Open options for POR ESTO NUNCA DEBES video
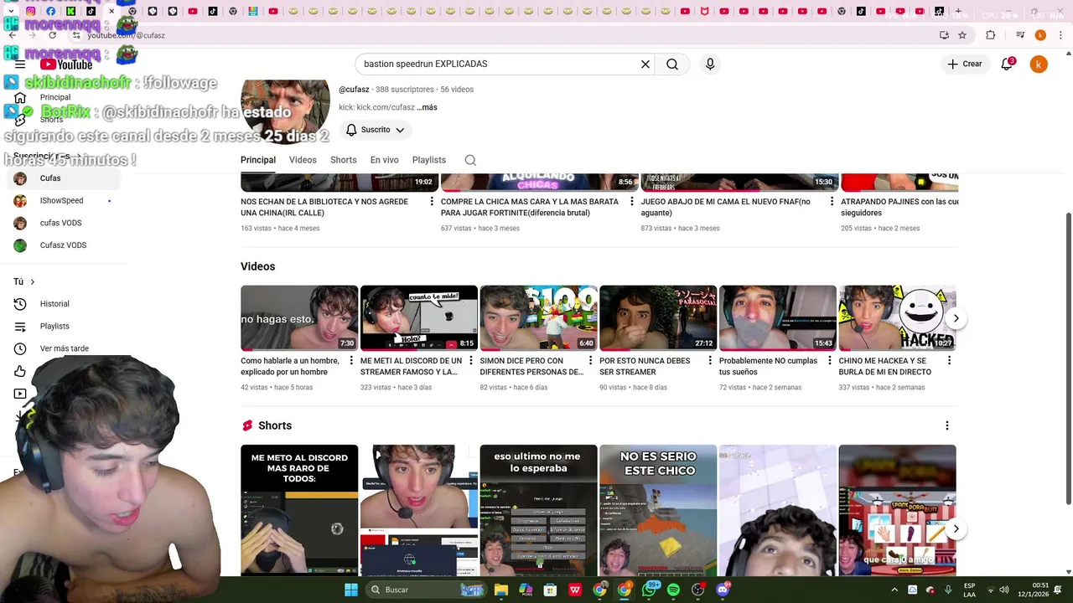Image resolution: width=1073 pixels, height=603 pixels. coord(709,361)
